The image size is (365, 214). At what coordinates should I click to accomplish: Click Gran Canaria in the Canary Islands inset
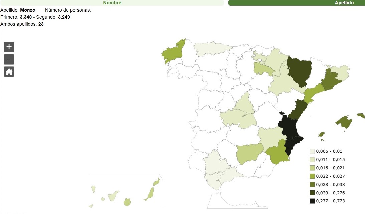tap(127, 202)
